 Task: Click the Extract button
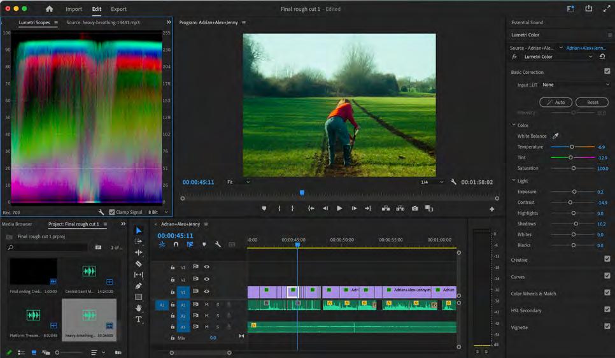tap(400, 208)
